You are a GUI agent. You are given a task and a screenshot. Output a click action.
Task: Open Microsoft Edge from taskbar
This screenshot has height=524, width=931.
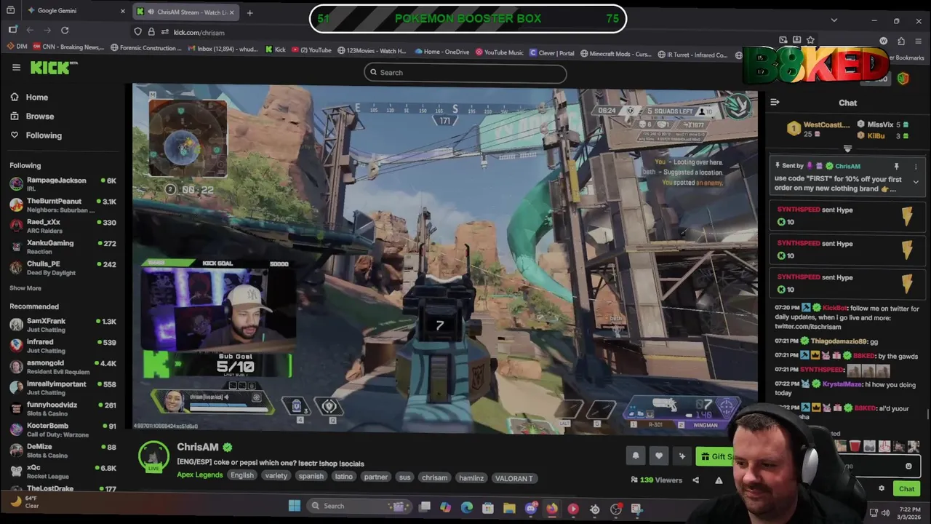click(x=466, y=507)
